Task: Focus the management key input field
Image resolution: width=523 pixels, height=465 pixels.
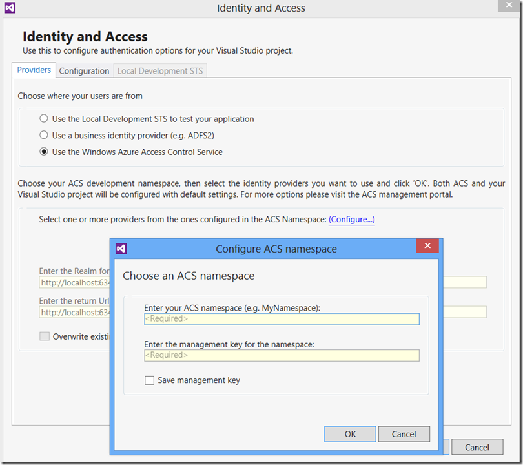Action: tap(282, 355)
